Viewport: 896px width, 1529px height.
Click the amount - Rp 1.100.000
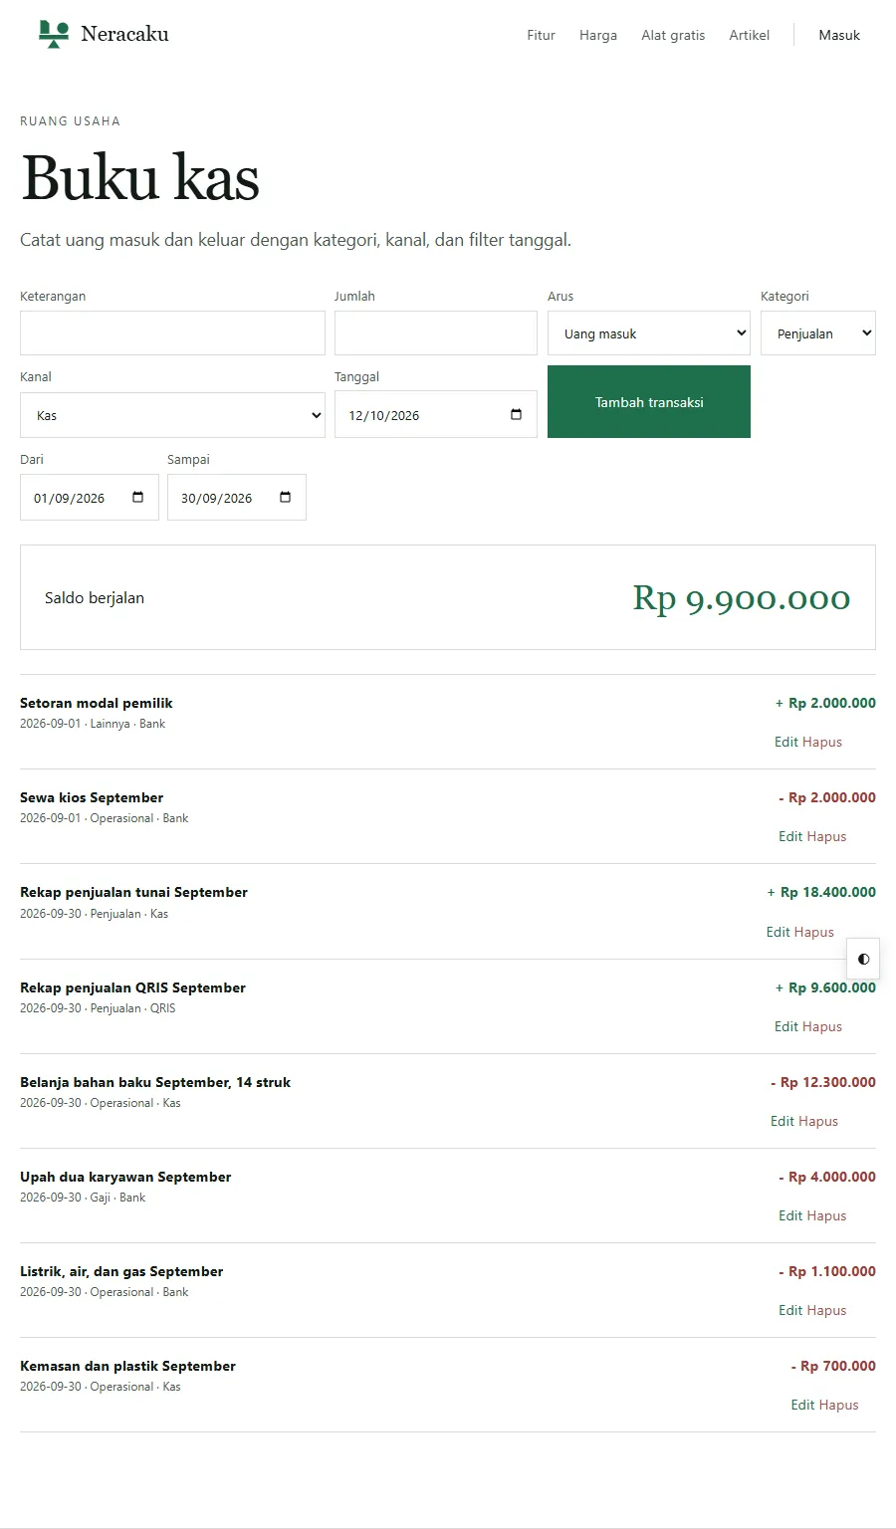827,1271
